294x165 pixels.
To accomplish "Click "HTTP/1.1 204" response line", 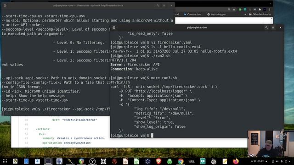I will coord(123,60).
